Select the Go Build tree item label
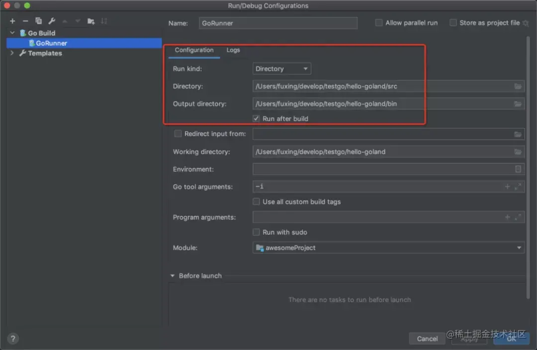 41,33
